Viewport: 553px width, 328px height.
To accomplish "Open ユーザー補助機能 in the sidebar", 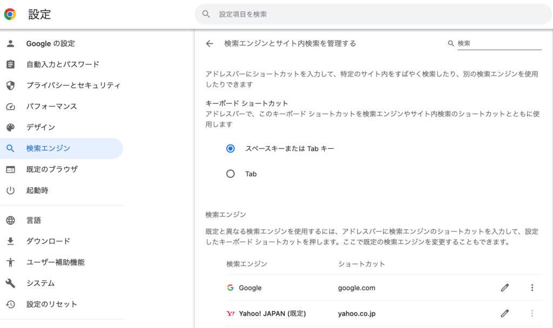I will pyautogui.click(x=57, y=262).
